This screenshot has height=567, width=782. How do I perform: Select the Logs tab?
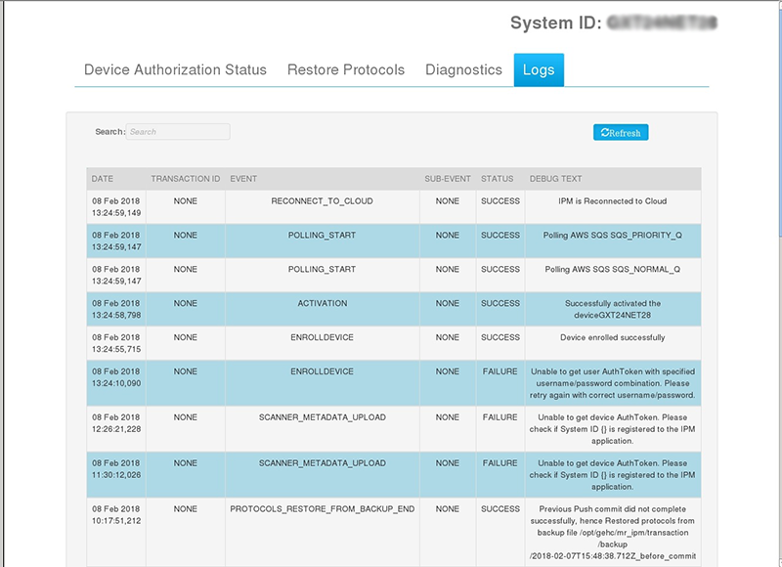click(x=539, y=70)
